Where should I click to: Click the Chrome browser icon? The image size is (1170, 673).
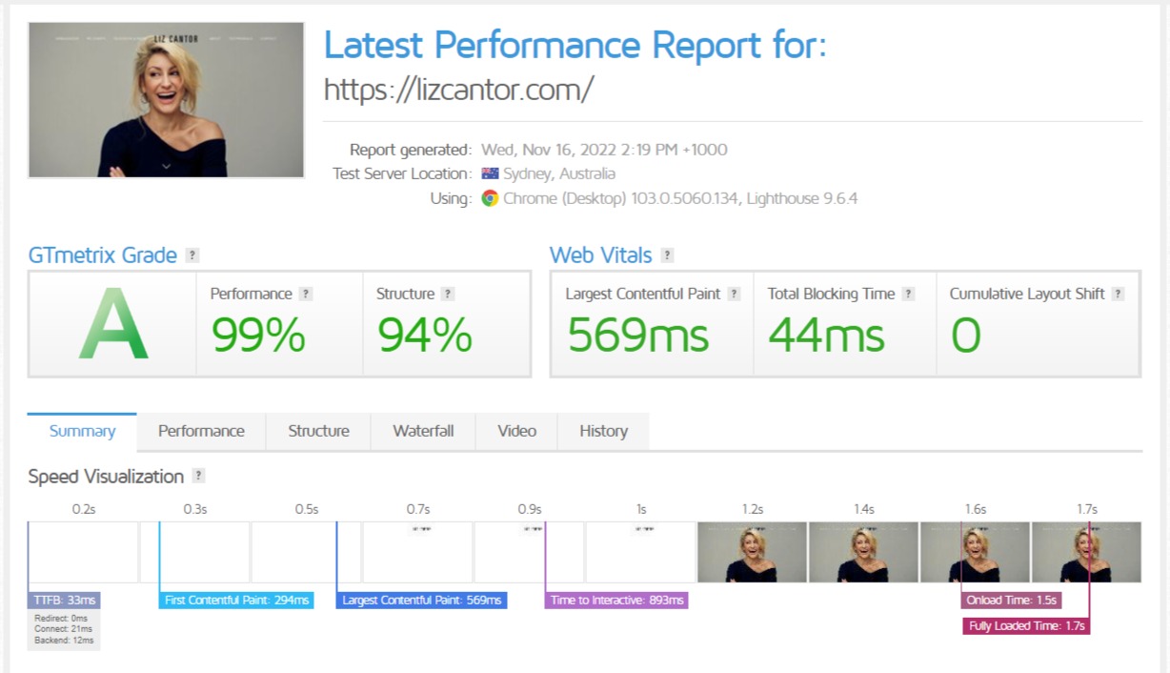tap(490, 198)
